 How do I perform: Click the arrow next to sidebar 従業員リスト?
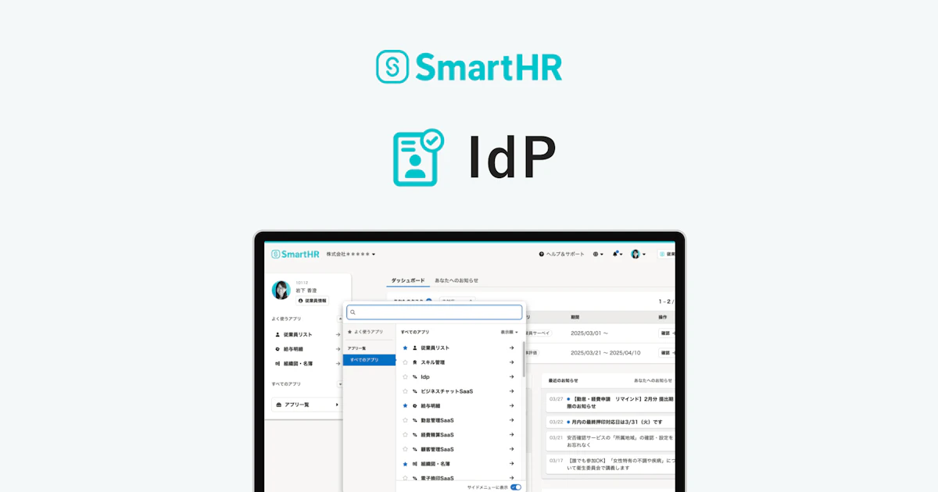coord(338,334)
